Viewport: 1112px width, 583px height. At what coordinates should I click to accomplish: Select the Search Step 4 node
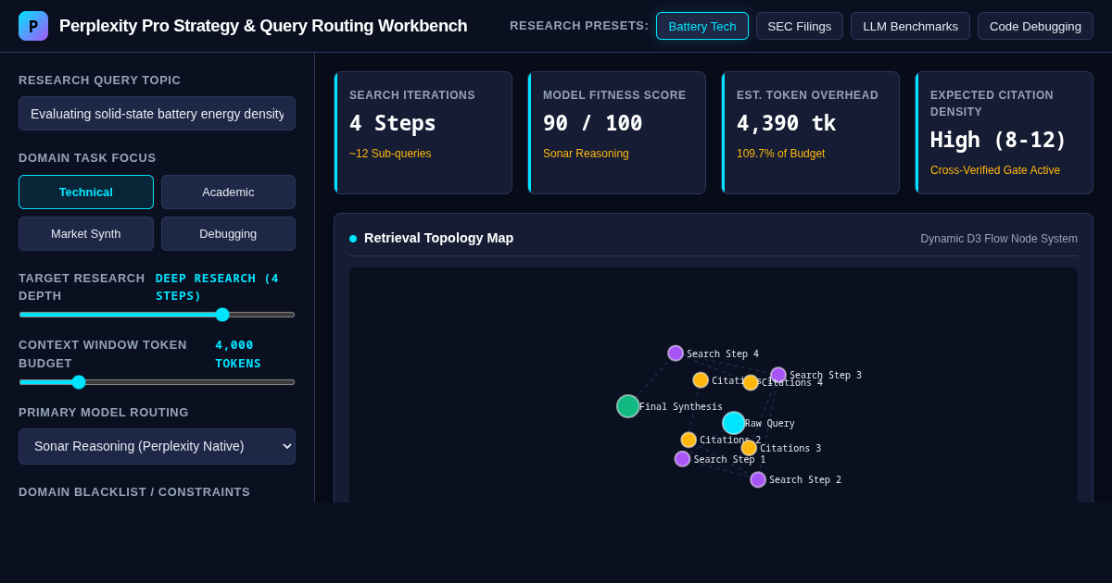tap(676, 354)
